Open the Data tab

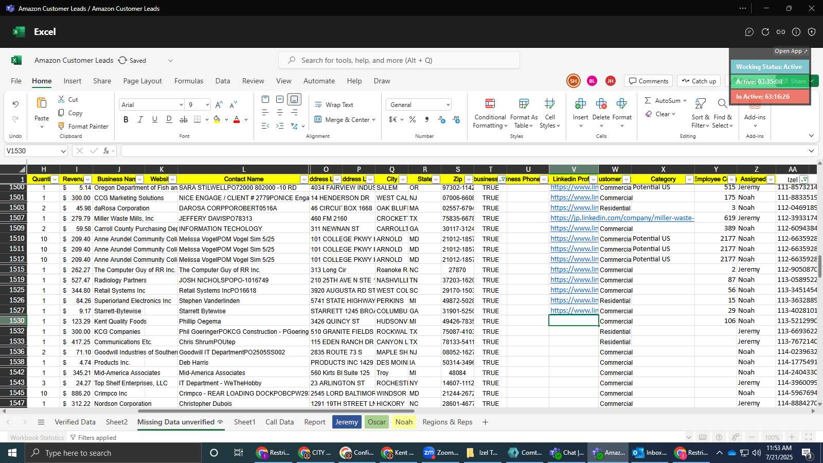pyautogui.click(x=223, y=81)
